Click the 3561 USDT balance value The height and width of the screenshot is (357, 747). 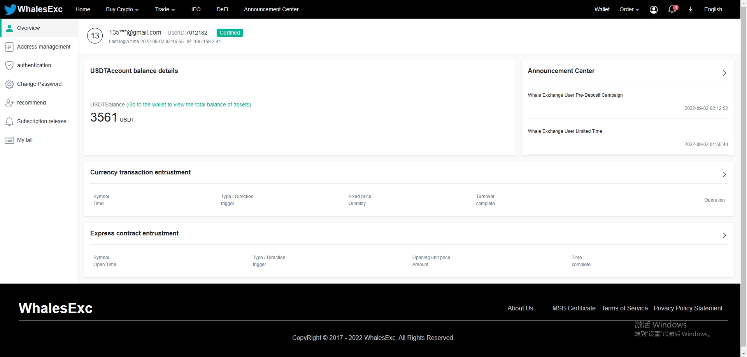(112, 117)
